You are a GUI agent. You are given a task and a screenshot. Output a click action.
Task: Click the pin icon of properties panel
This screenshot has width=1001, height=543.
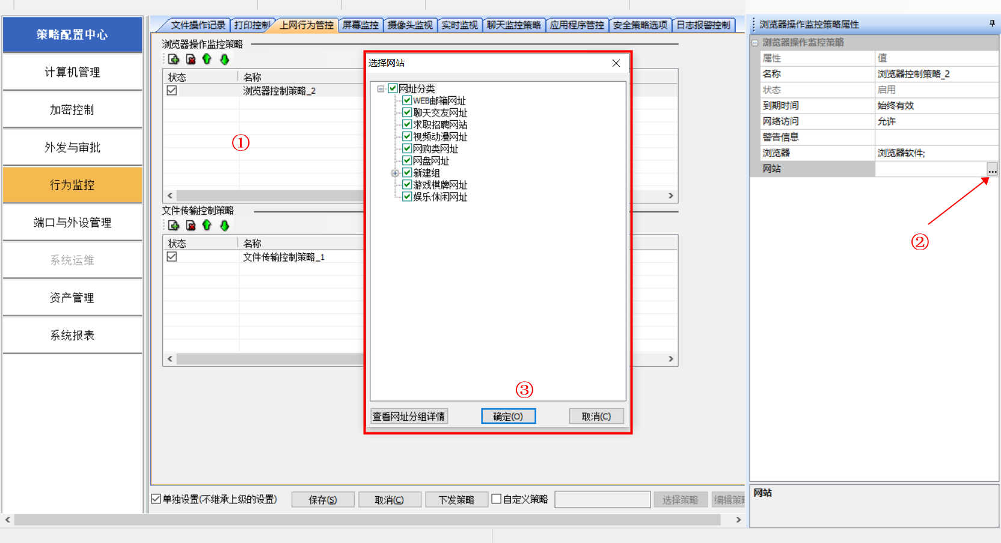[x=991, y=23]
